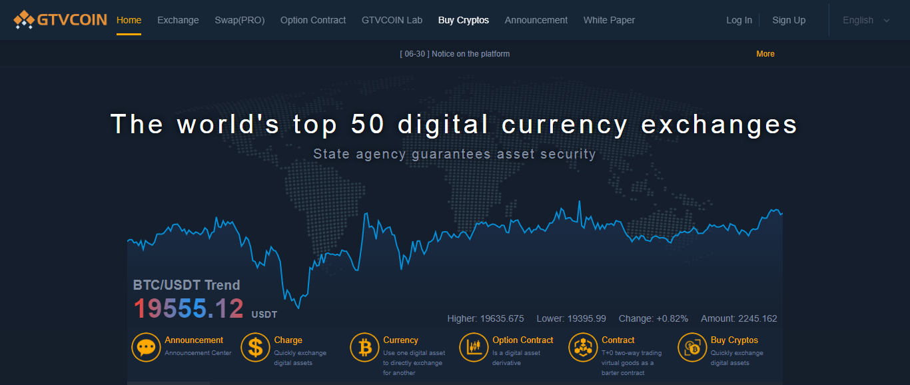
Task: Open the 06-30 platform notice
Action: coord(454,54)
